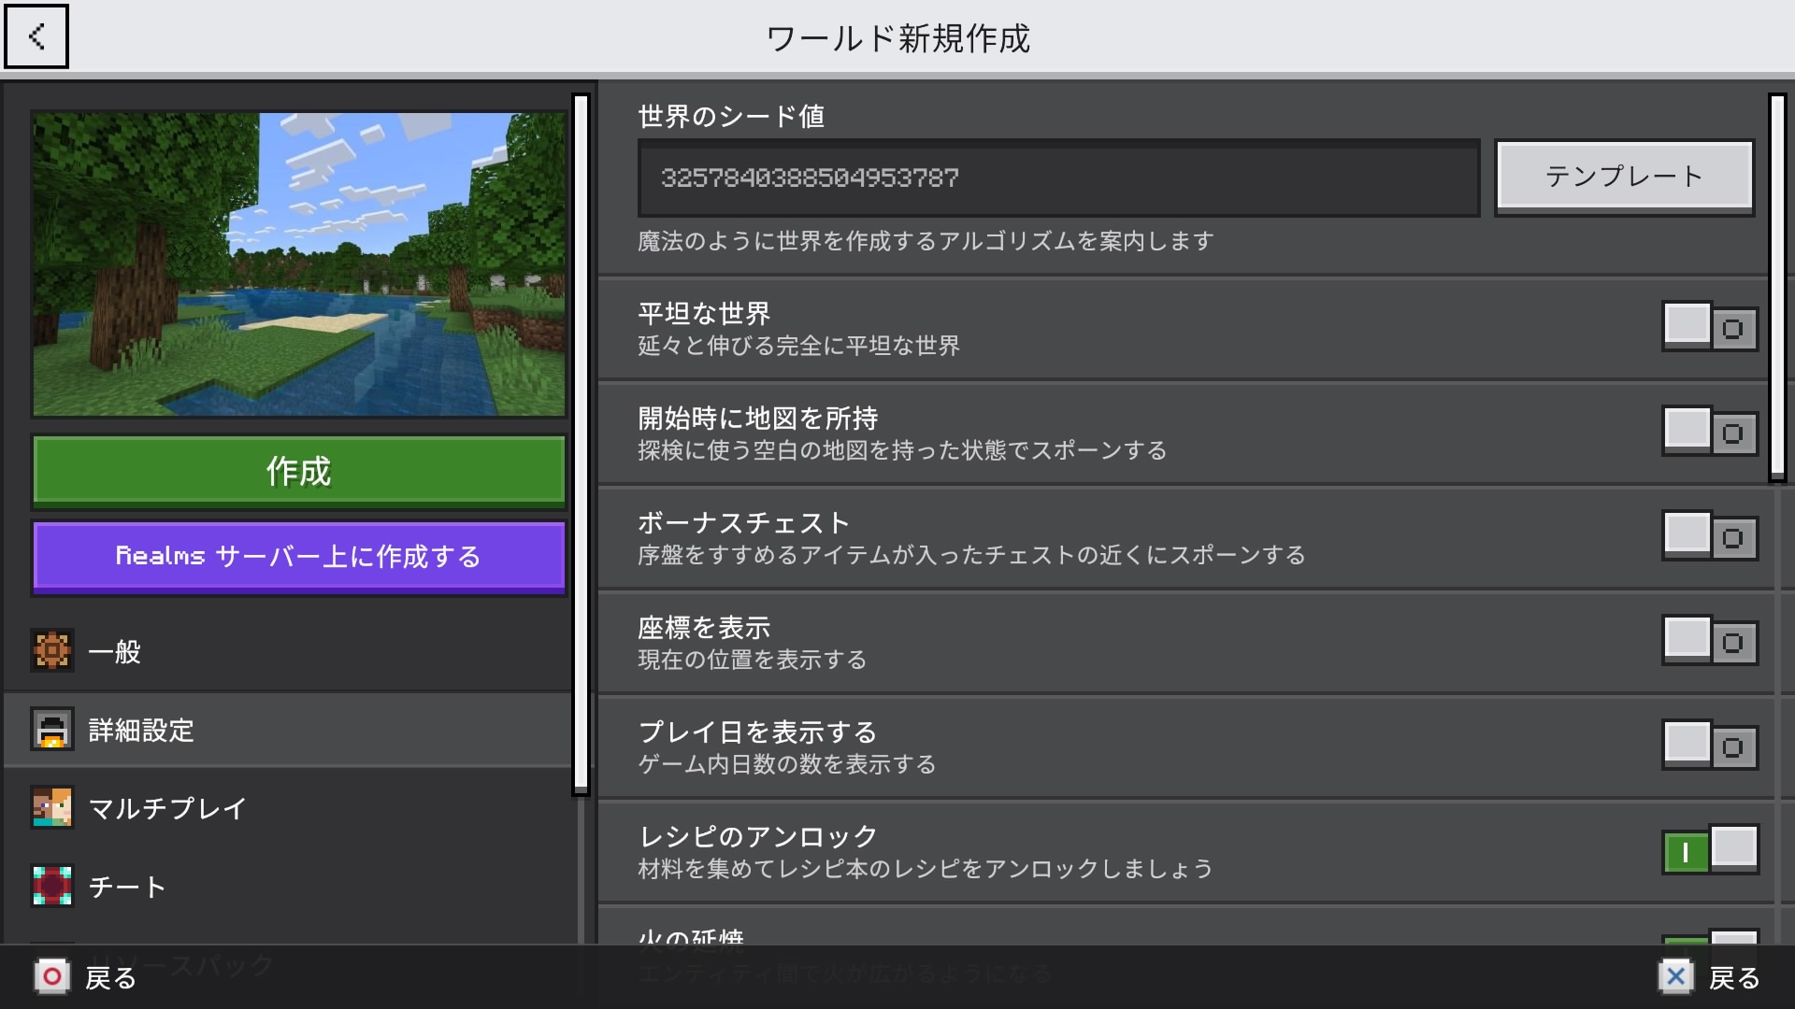Open the チート section

pyautogui.click(x=288, y=887)
